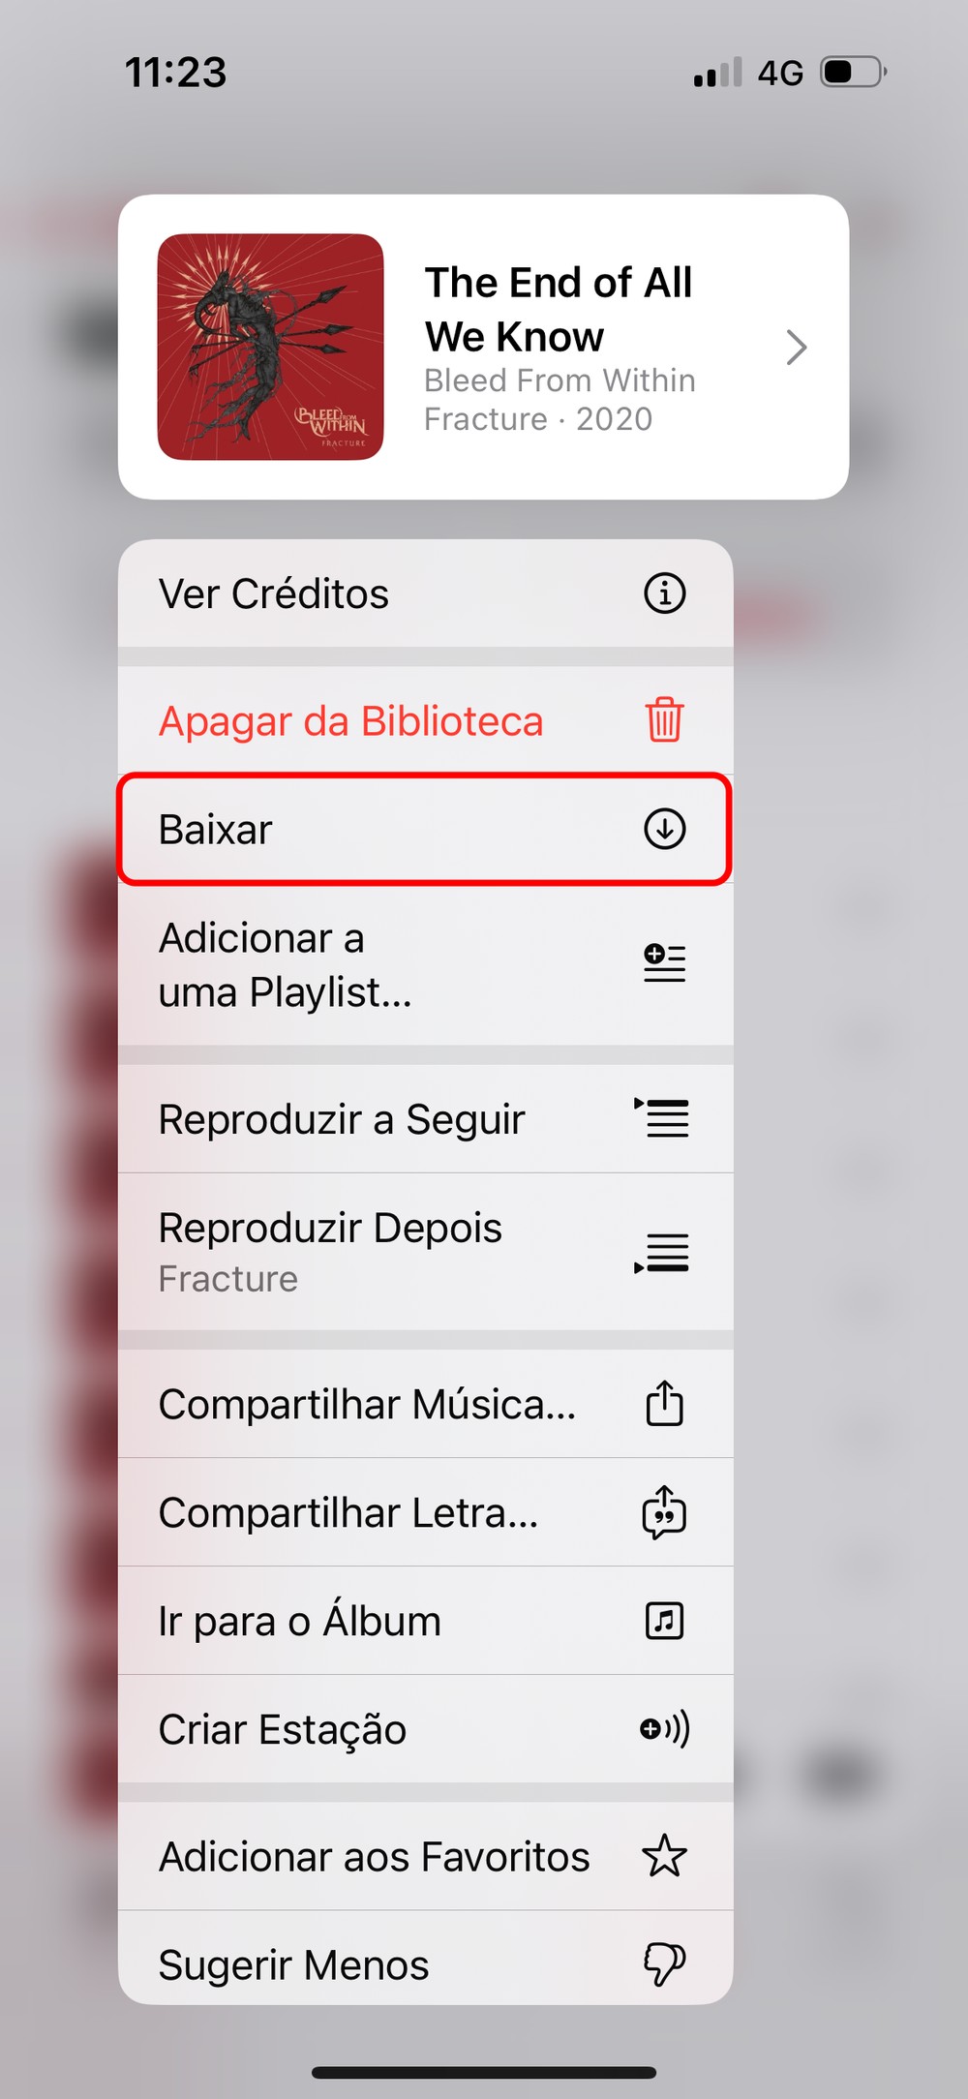Tap the add-to-playlist list icon
This screenshot has width=968, height=2099.
(x=664, y=963)
